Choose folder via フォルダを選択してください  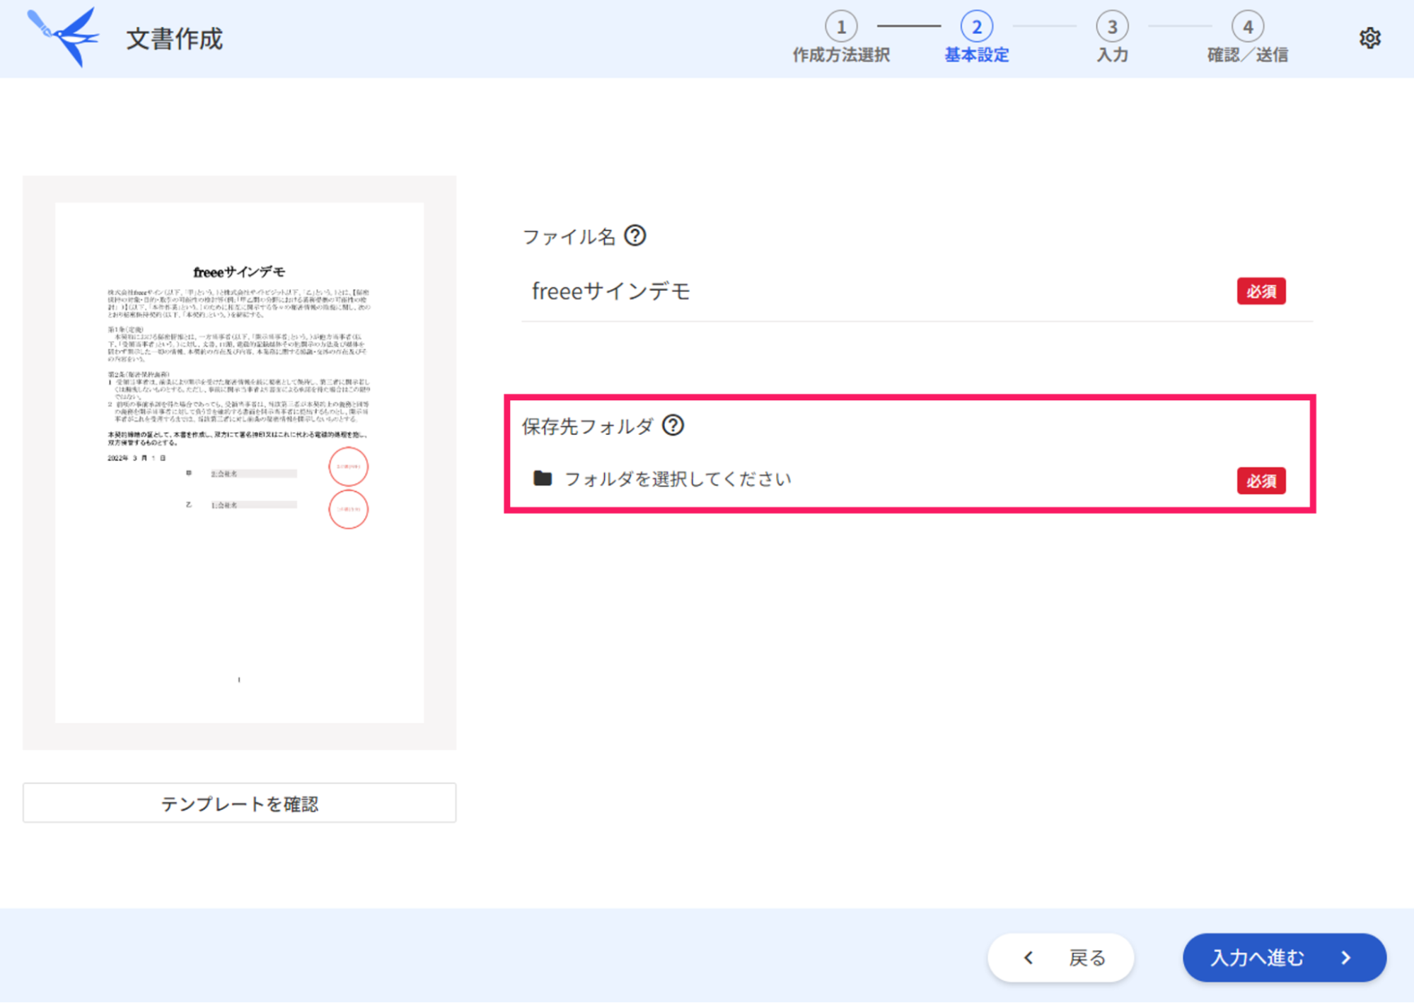tap(678, 479)
